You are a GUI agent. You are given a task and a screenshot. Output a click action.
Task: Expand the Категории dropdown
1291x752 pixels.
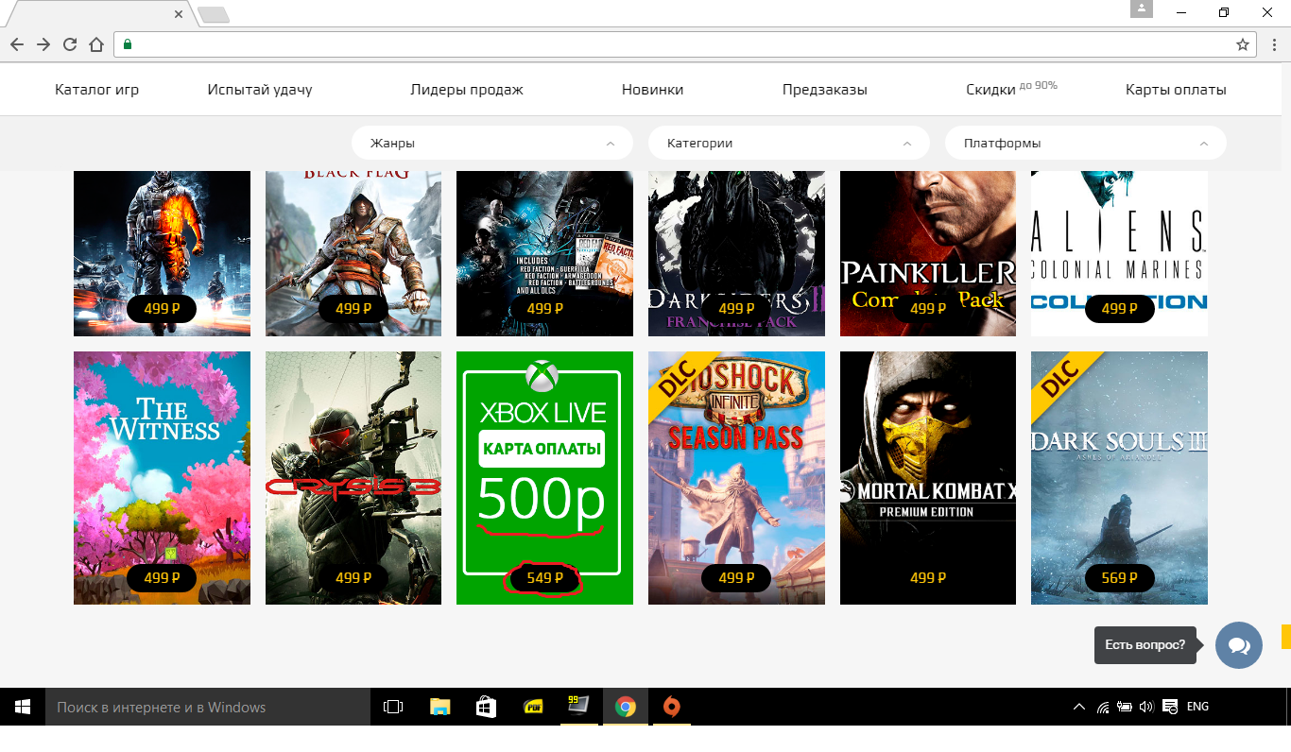(789, 144)
